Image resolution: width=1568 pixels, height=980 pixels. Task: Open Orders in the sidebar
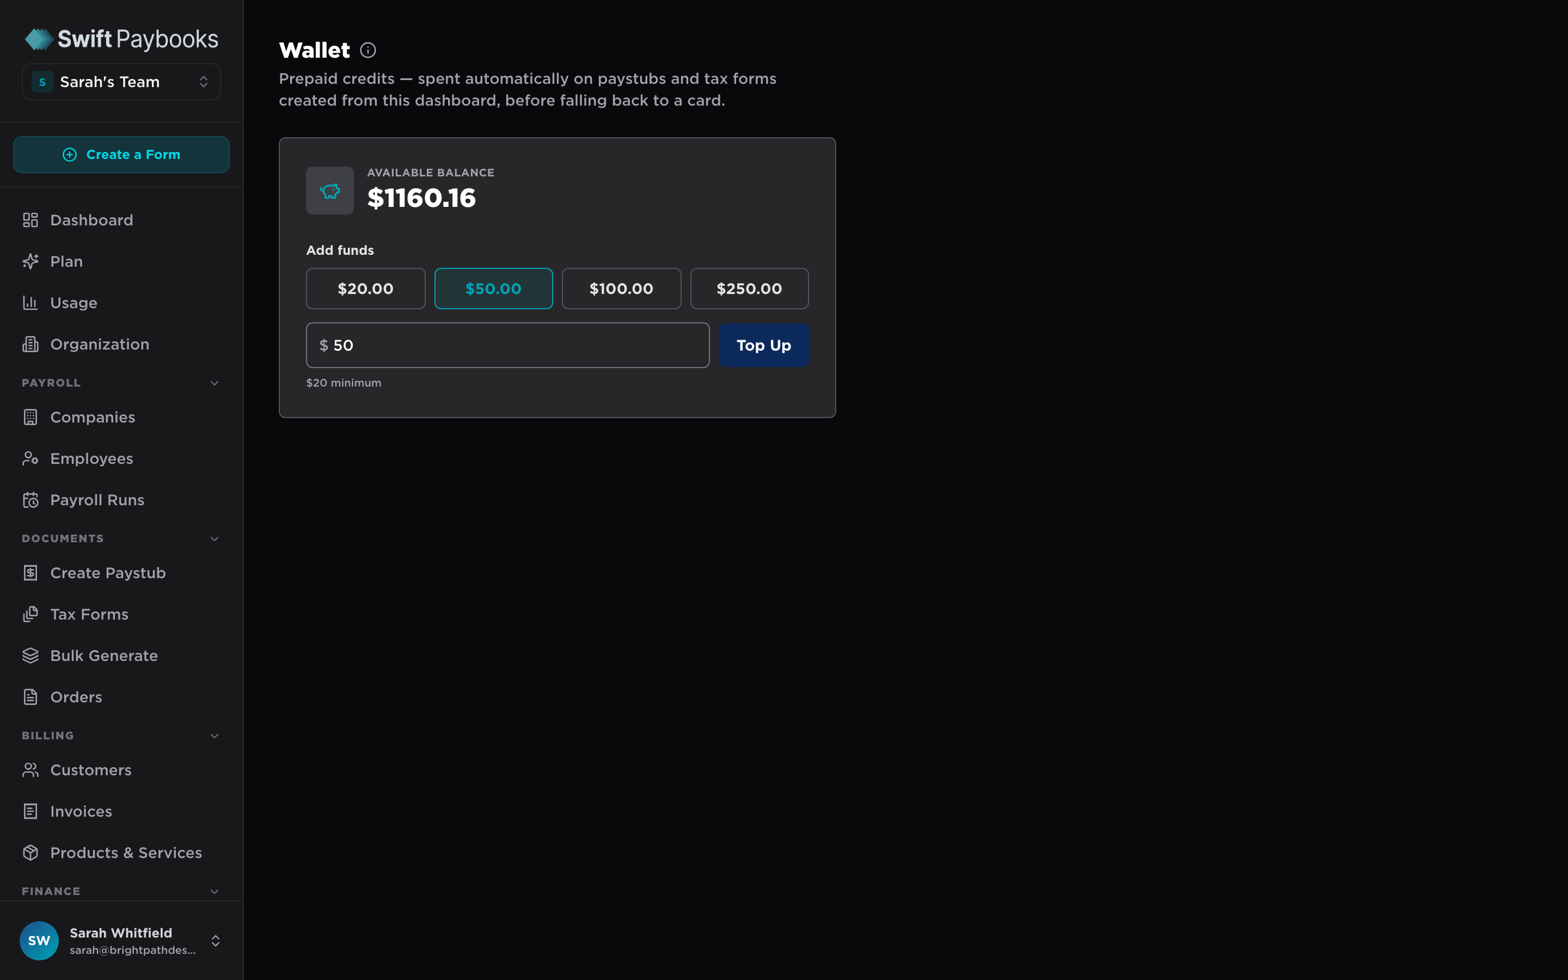coord(121,697)
